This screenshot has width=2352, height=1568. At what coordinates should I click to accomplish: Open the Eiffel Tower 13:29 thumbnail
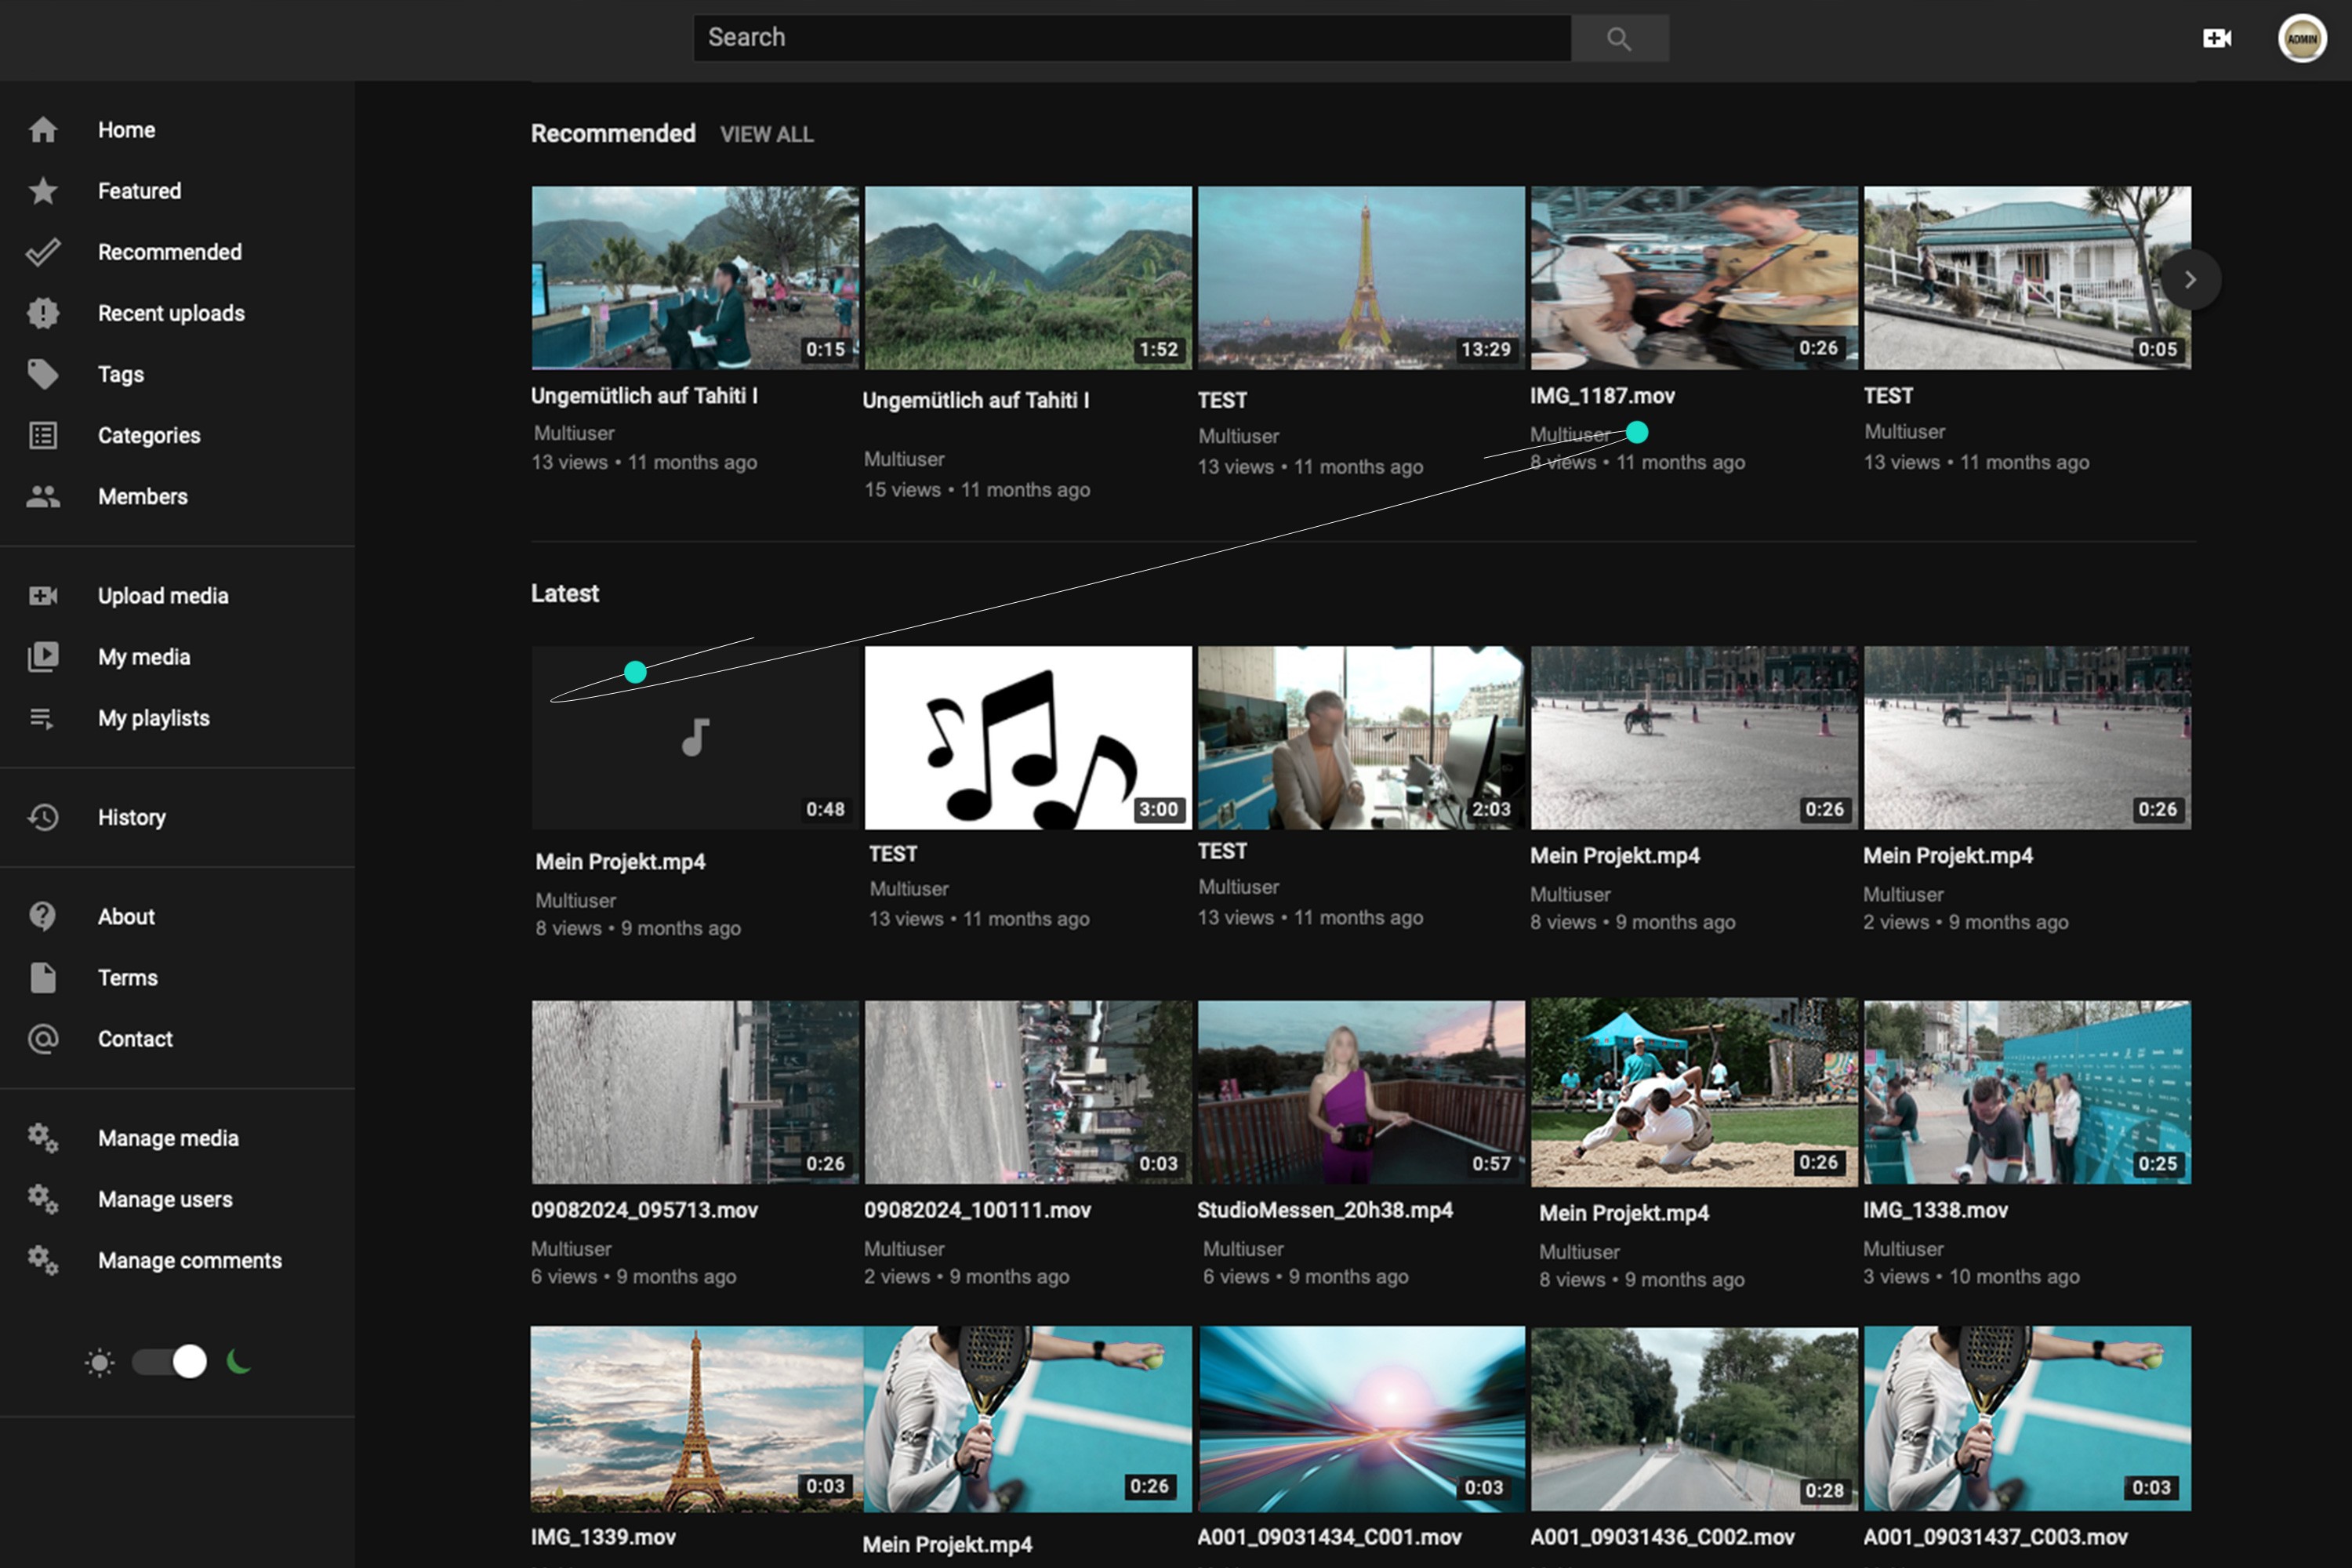click(x=1360, y=277)
